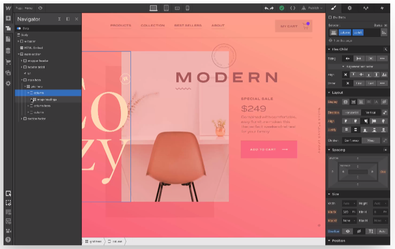This screenshot has height=249, width=395.
Task: Set children to Don't wrap
Action: click(x=352, y=140)
